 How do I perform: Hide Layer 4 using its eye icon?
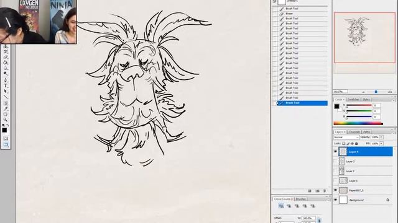(335, 151)
